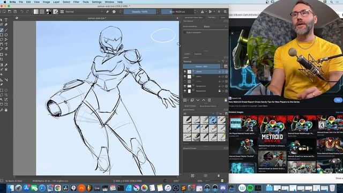
Task: Select the Measure tool
Action: tap(6, 80)
